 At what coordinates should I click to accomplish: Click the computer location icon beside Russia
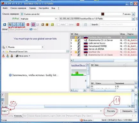[x=4, y=47]
